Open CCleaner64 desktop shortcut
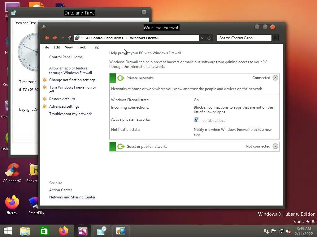Screen dimensions: 317x237 coord(12,173)
